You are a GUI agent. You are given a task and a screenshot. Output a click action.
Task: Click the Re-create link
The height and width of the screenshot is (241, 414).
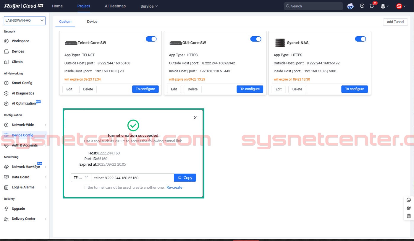pos(174,188)
